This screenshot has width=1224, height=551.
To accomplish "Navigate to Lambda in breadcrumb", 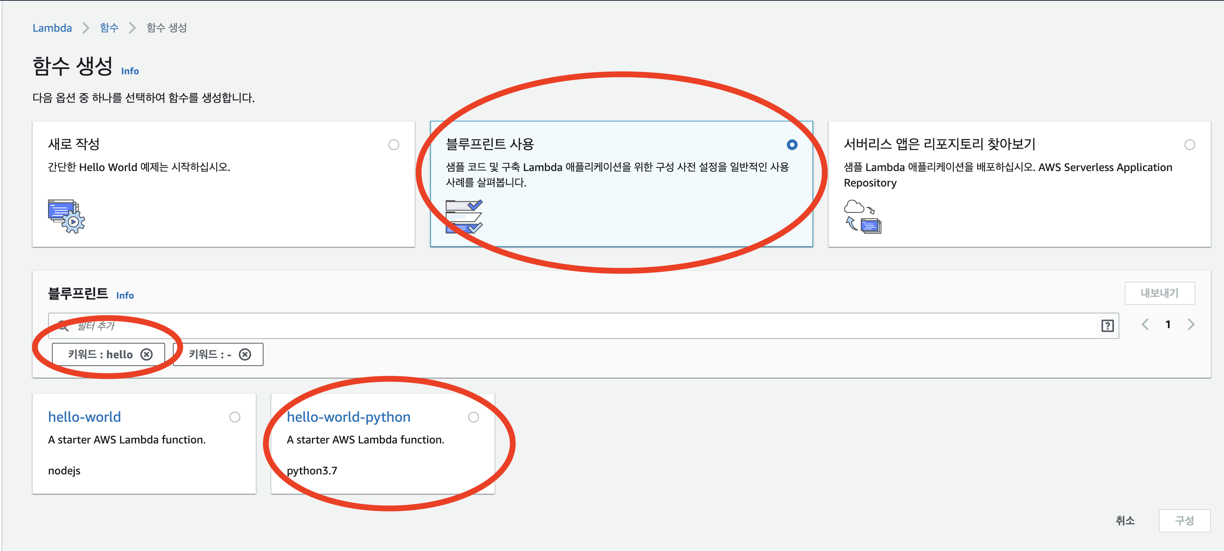I will pyautogui.click(x=52, y=28).
